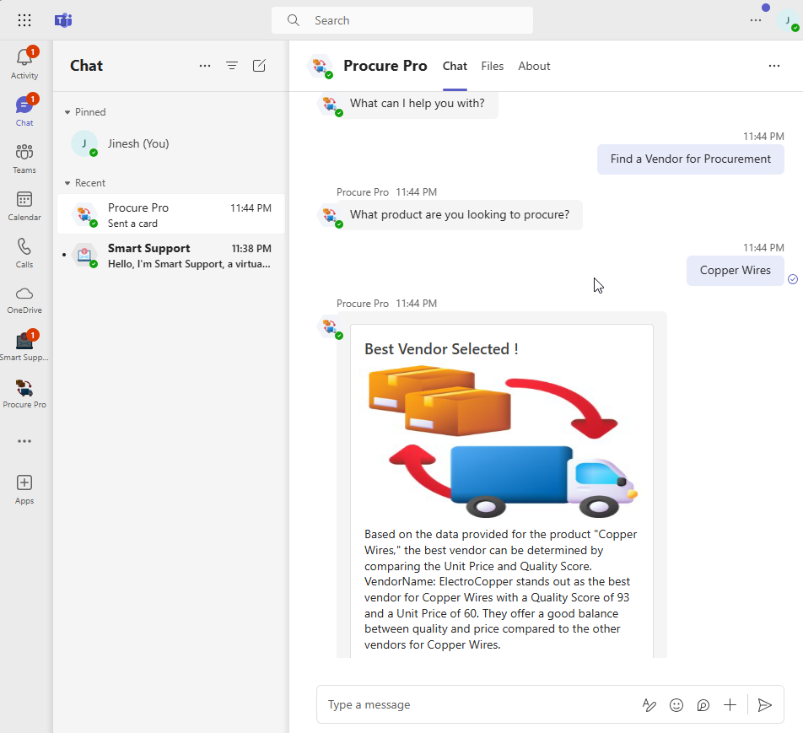
Task: Open more options in Procure Pro header
Action: pos(773,66)
